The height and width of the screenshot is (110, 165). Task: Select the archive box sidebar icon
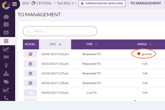pyautogui.click(x=6, y=41)
